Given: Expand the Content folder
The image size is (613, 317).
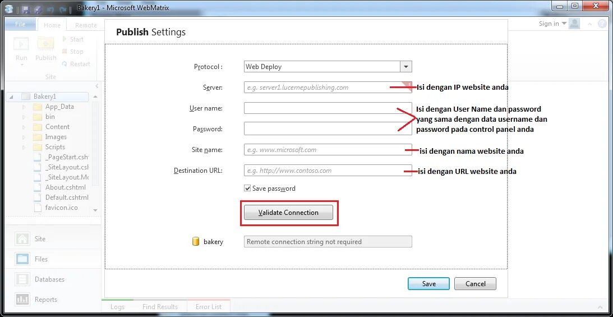Looking at the screenshot, I should coord(24,127).
